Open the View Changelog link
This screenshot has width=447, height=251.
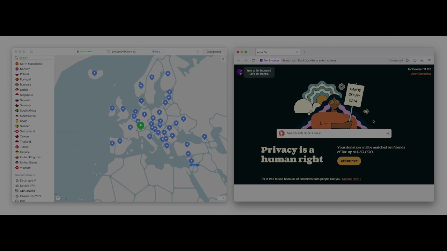(420, 74)
